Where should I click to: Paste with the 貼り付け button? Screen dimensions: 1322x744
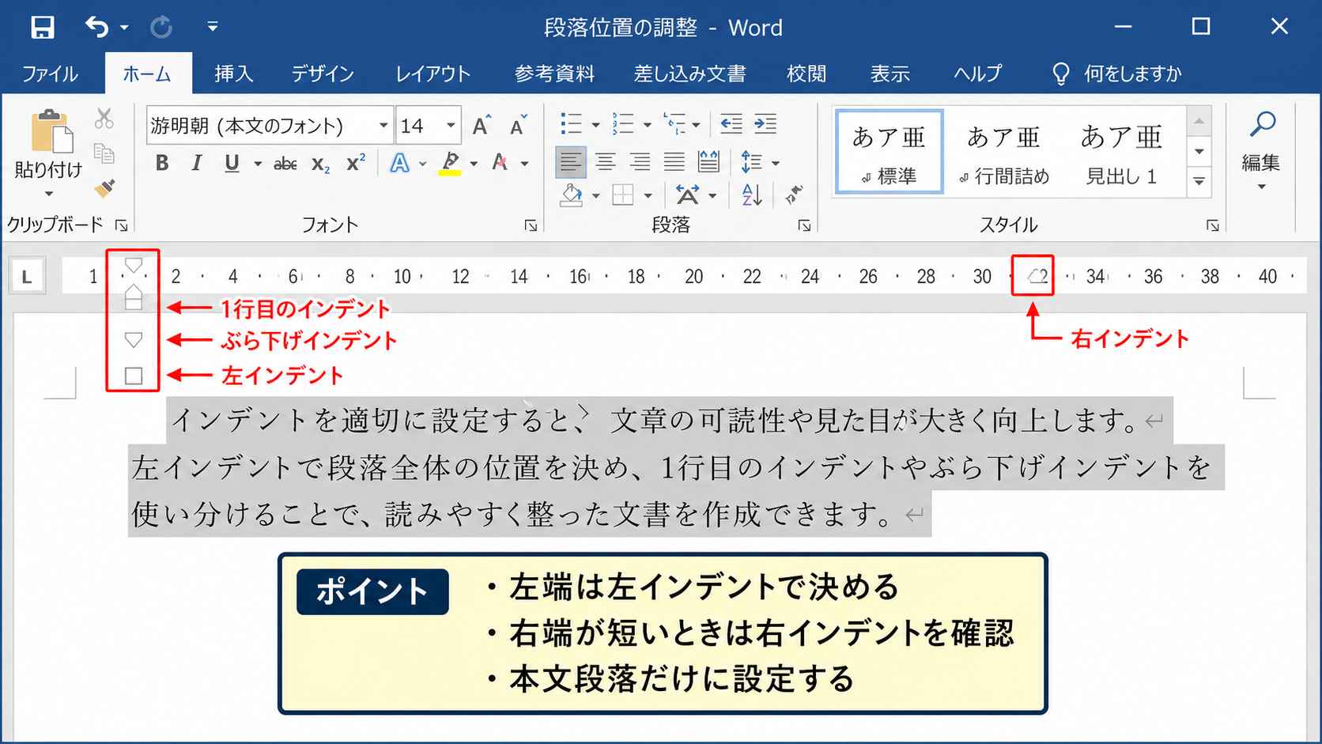(x=48, y=142)
